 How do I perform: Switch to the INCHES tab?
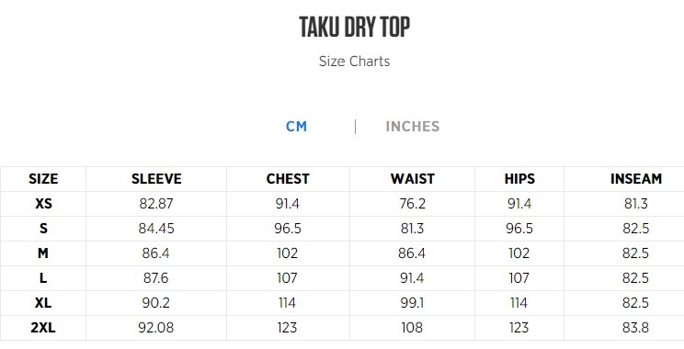[x=412, y=127]
